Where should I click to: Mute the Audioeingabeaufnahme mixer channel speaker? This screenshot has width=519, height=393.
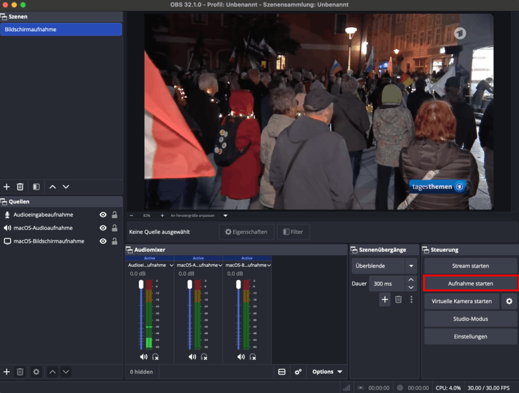point(143,357)
